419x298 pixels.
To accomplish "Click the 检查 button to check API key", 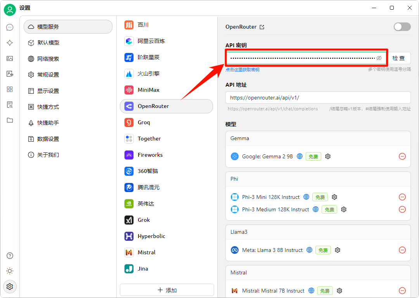I will pos(398,58).
